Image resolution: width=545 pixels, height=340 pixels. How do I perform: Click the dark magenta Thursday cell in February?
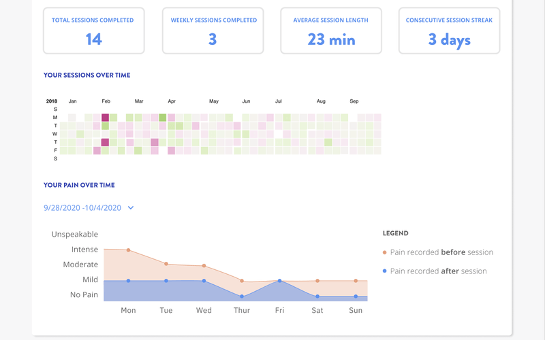106,142
